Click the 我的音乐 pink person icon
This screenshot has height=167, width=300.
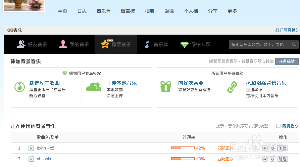(63, 44)
